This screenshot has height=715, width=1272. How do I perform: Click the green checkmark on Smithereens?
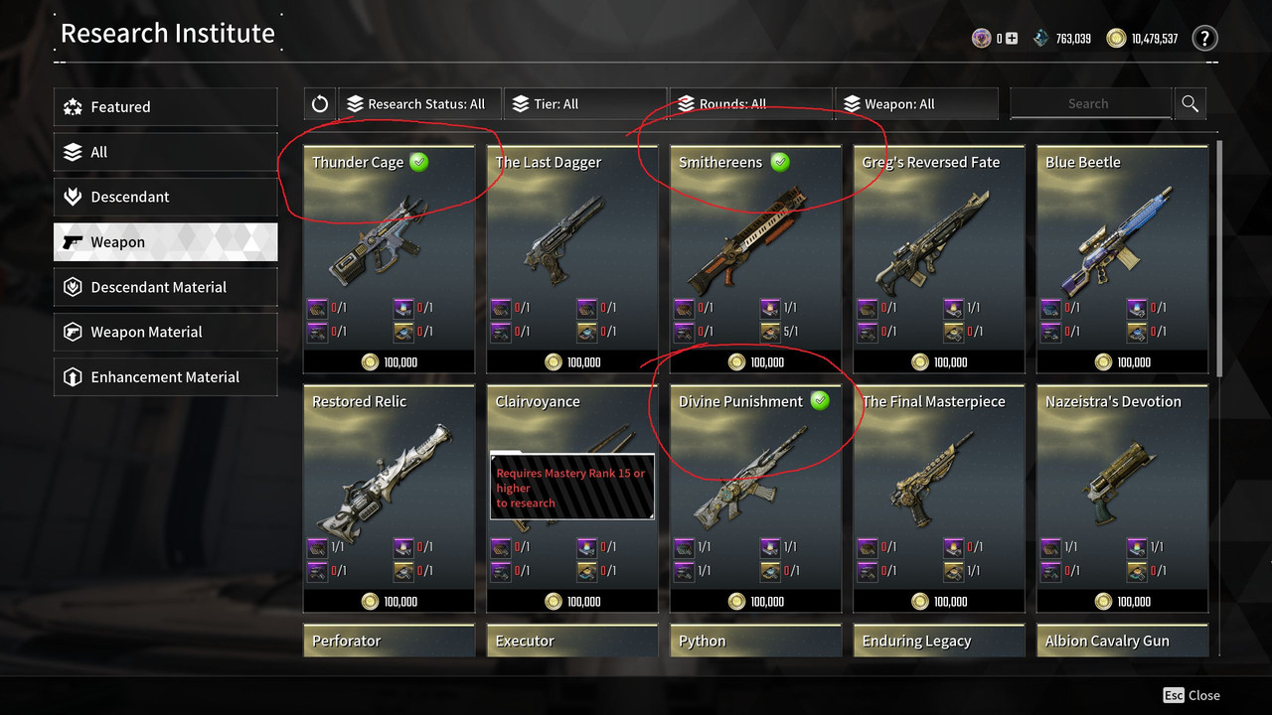(x=780, y=162)
